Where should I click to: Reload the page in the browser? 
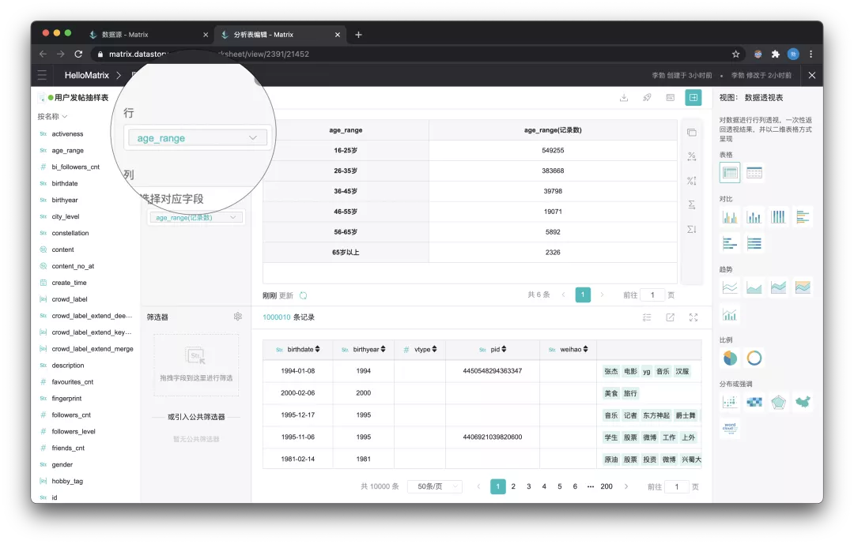(78, 54)
